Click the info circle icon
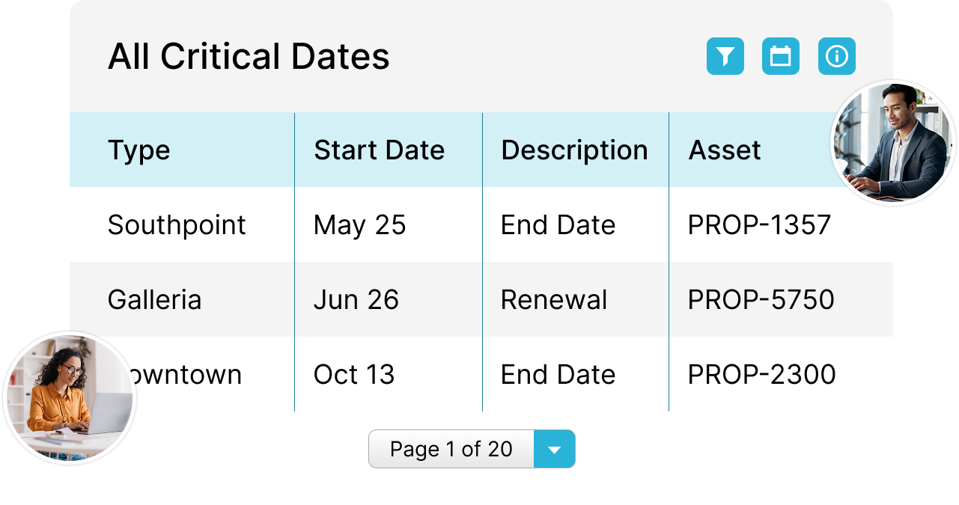The height and width of the screenshot is (505, 959). pyautogui.click(x=836, y=57)
